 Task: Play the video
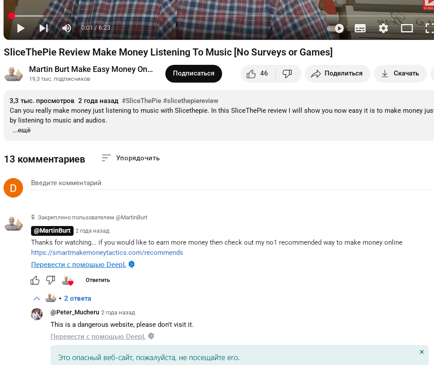pos(21,28)
